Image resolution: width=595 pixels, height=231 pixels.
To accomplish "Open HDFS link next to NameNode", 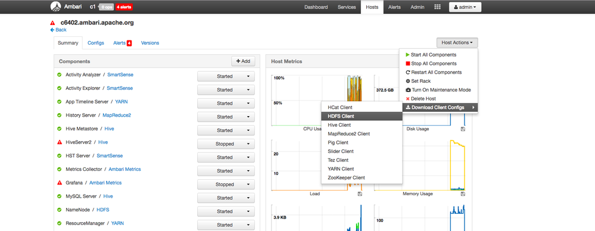I will [x=103, y=210].
